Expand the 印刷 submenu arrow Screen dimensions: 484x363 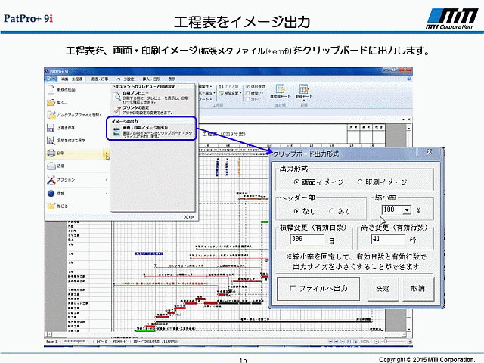coord(107,153)
